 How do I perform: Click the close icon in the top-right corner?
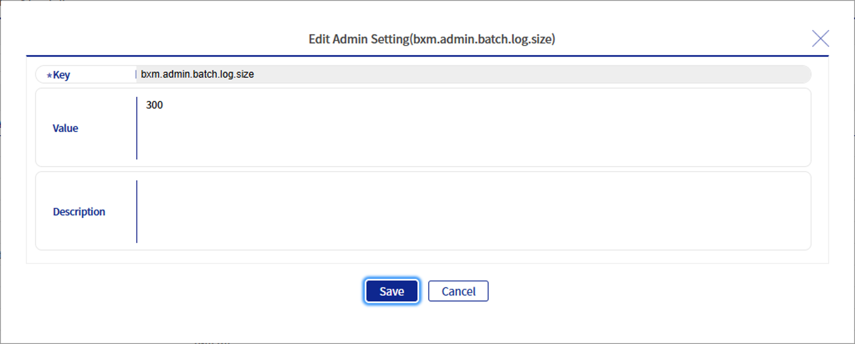[820, 38]
